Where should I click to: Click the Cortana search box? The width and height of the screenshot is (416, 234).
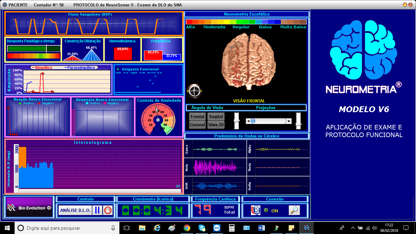pos(67,228)
